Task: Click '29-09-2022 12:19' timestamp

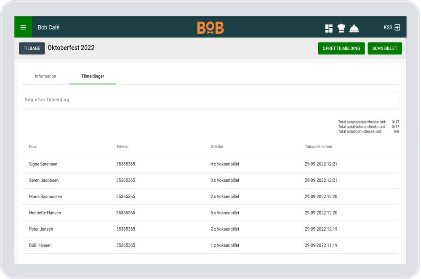Action: coord(321,229)
